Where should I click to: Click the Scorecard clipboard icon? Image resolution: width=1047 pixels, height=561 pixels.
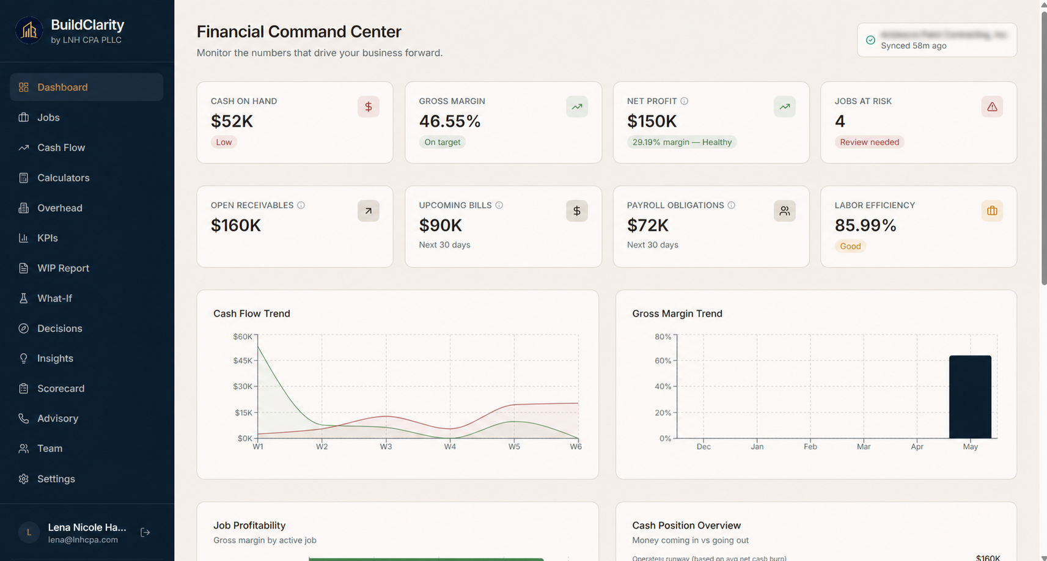click(x=24, y=389)
